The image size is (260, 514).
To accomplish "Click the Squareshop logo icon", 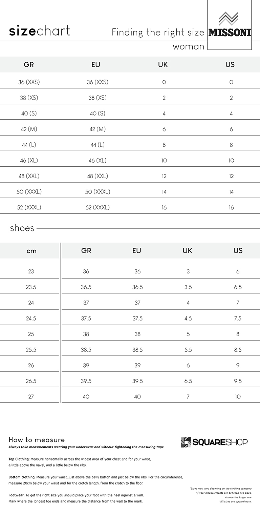I will tap(186, 442).
